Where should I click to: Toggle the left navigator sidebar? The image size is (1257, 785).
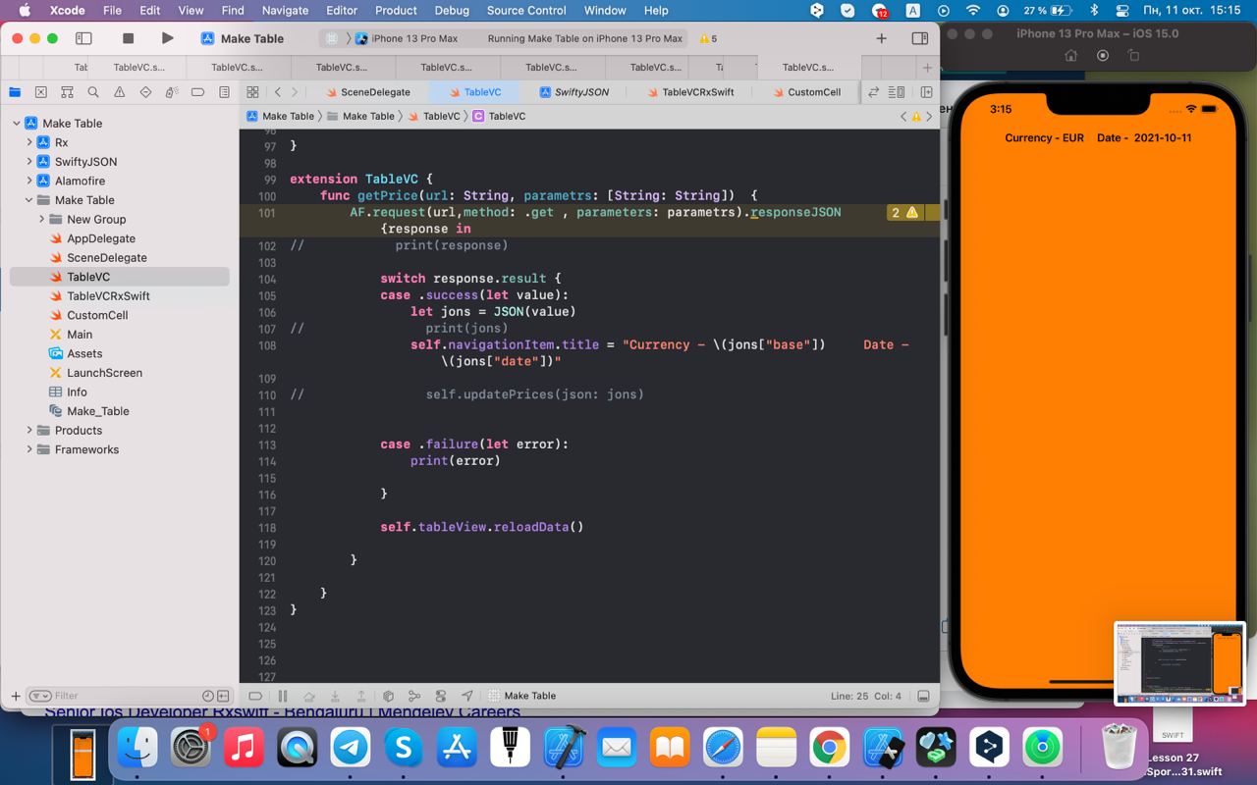coord(83,38)
